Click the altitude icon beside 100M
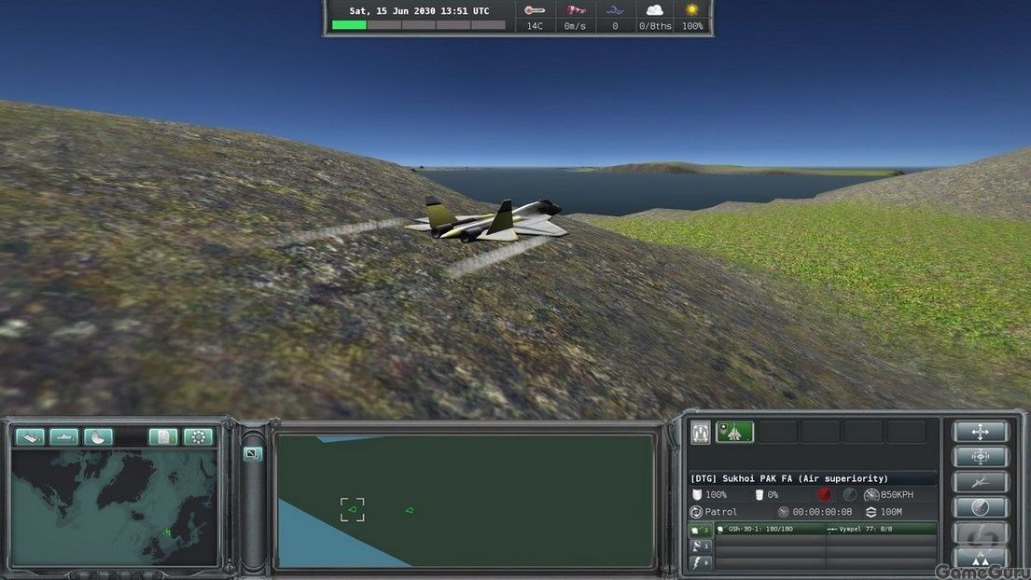The width and height of the screenshot is (1031, 580). coord(871,512)
